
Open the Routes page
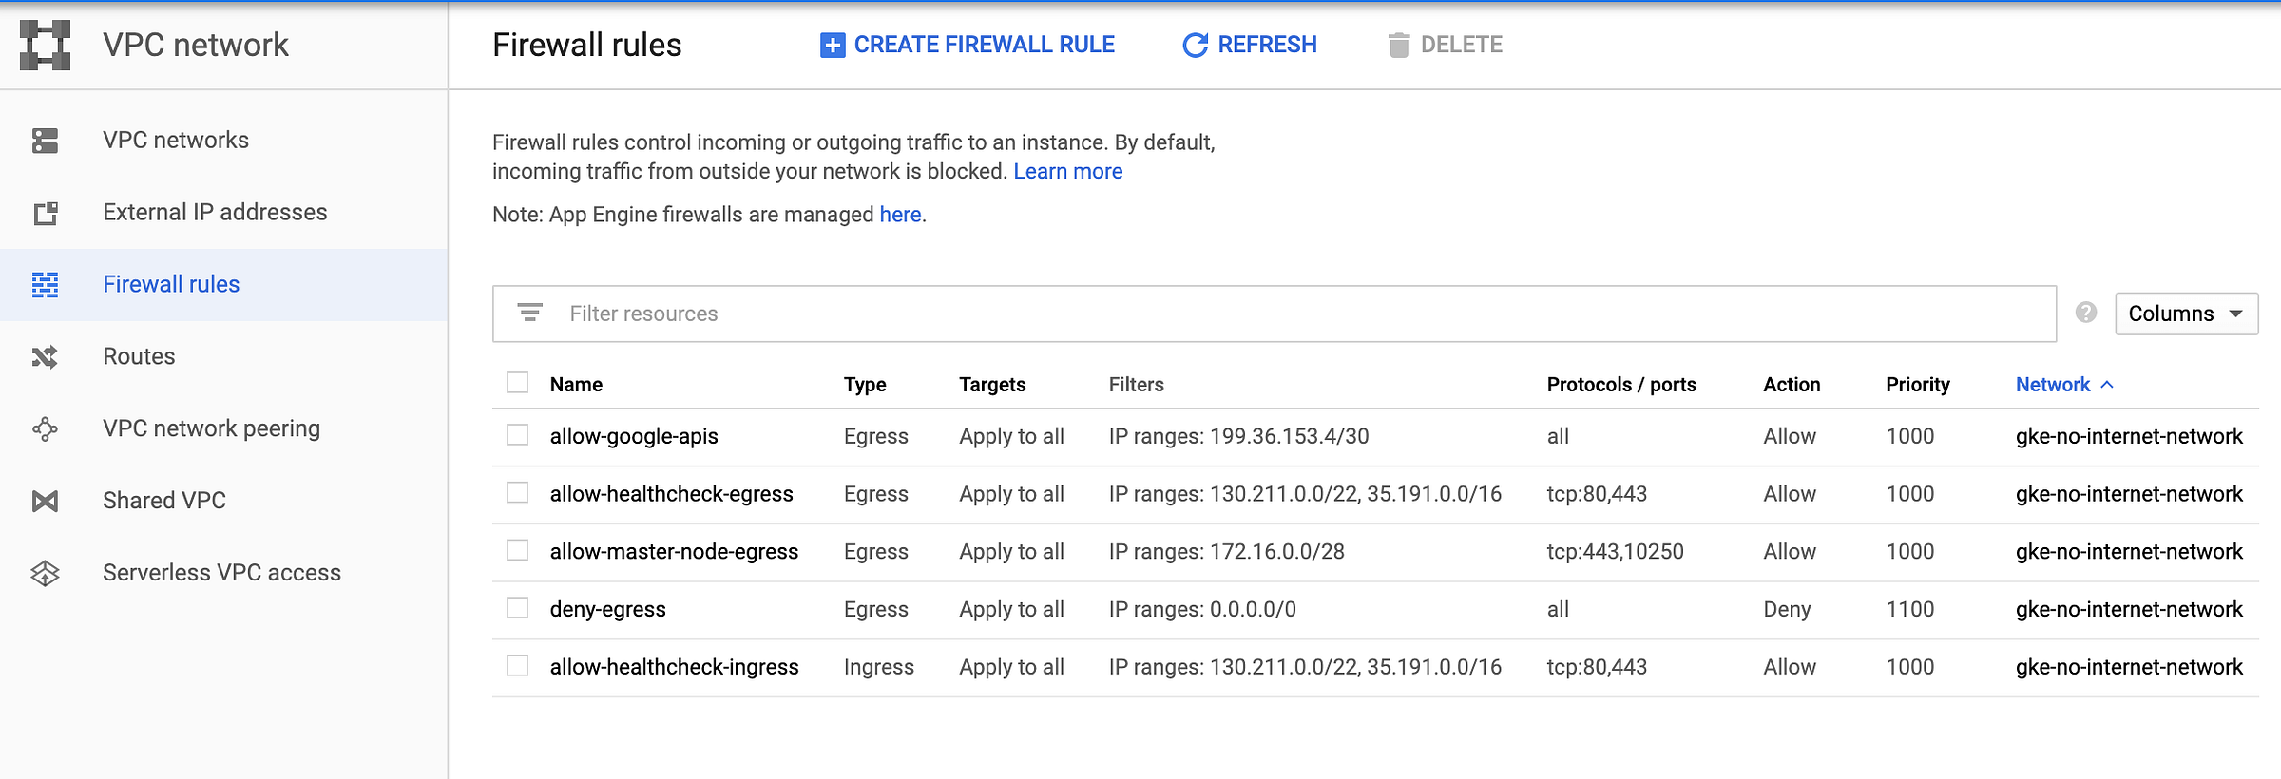[x=139, y=357]
